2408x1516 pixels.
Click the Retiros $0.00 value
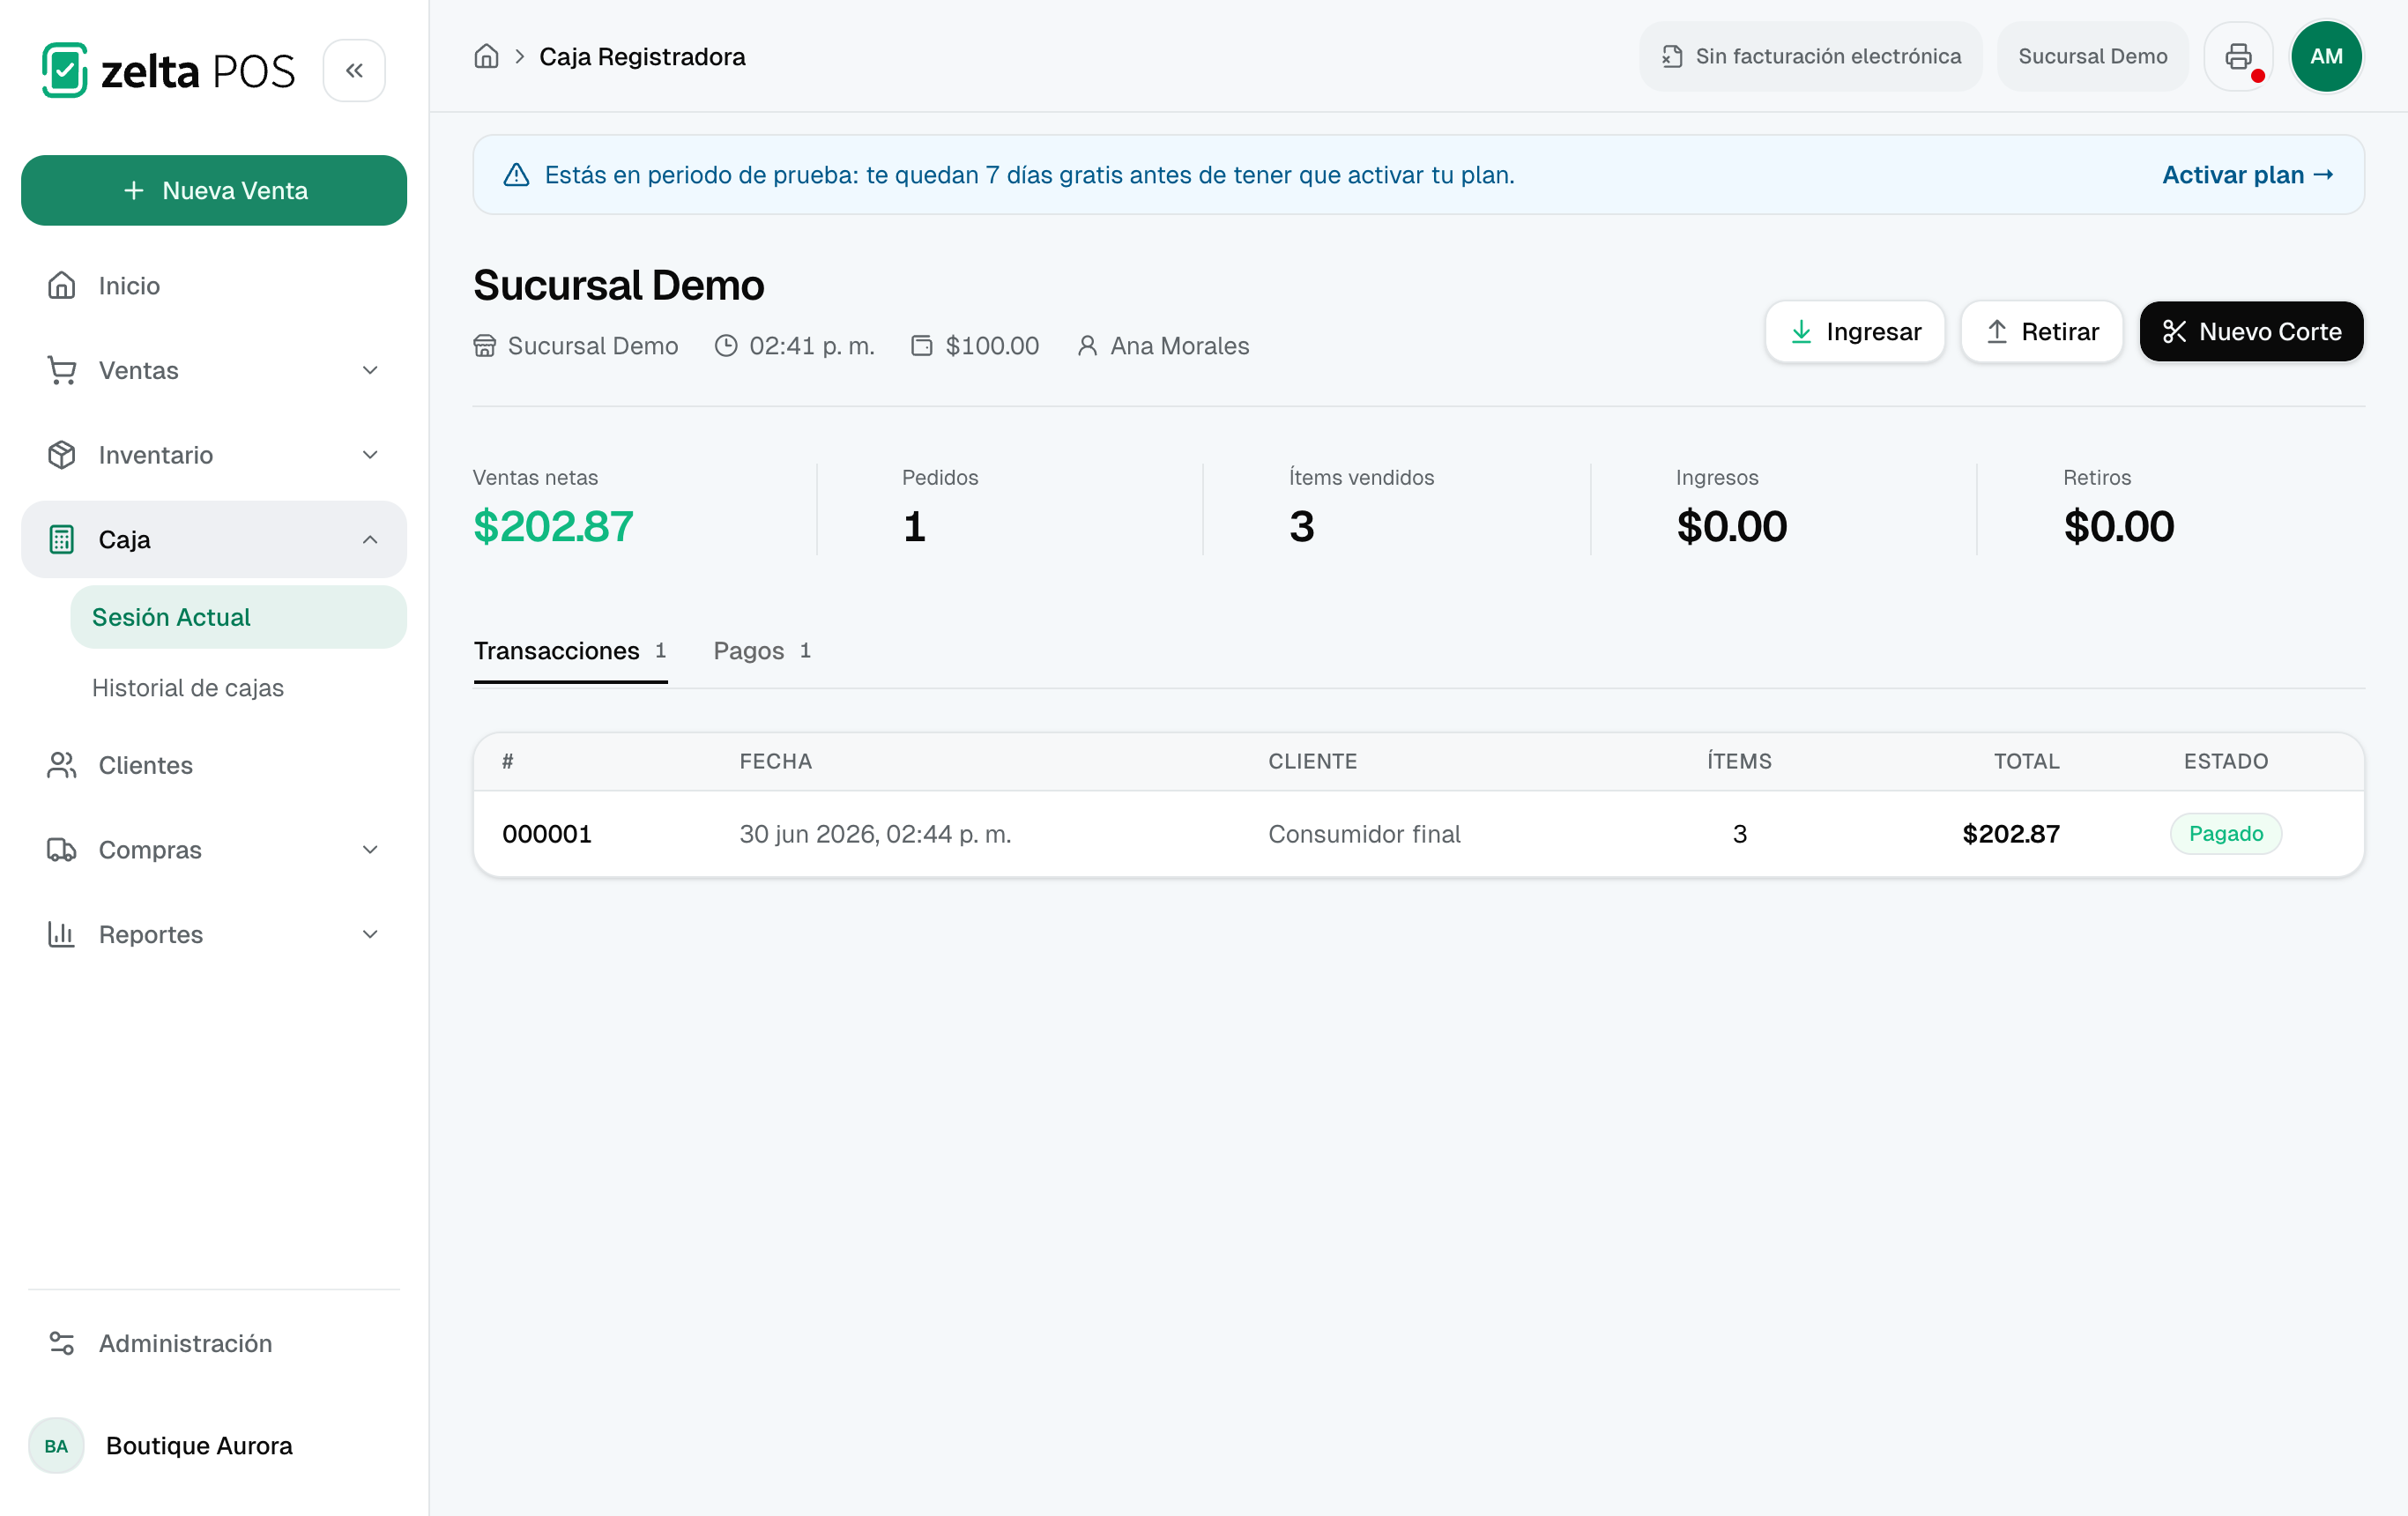click(x=2118, y=526)
